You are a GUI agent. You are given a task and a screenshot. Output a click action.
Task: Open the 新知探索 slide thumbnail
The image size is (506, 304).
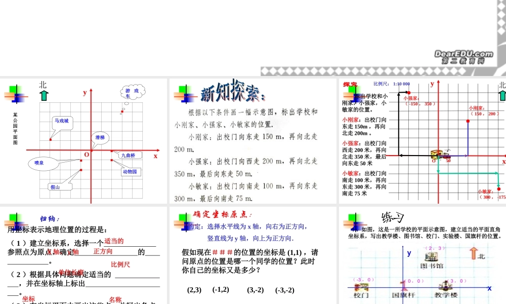click(x=253, y=141)
